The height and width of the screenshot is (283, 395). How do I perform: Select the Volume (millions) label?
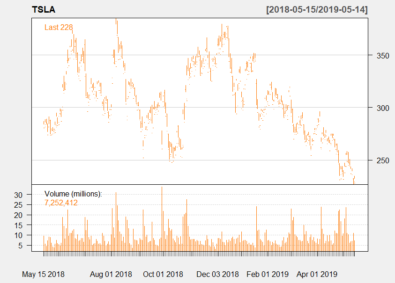pyautogui.click(x=73, y=194)
